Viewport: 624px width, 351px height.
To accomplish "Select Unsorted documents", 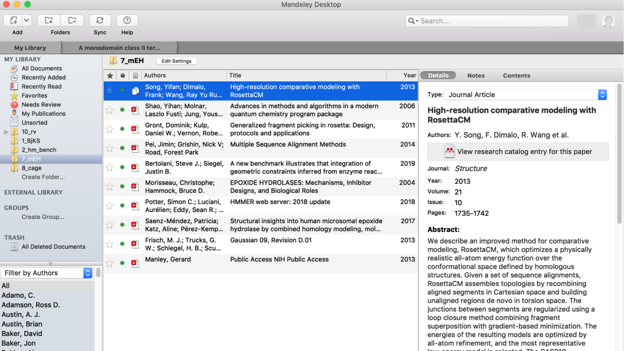I will (x=34, y=122).
